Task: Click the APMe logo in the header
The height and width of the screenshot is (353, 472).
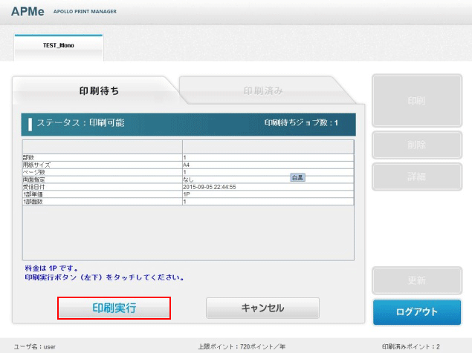Action: tap(28, 12)
